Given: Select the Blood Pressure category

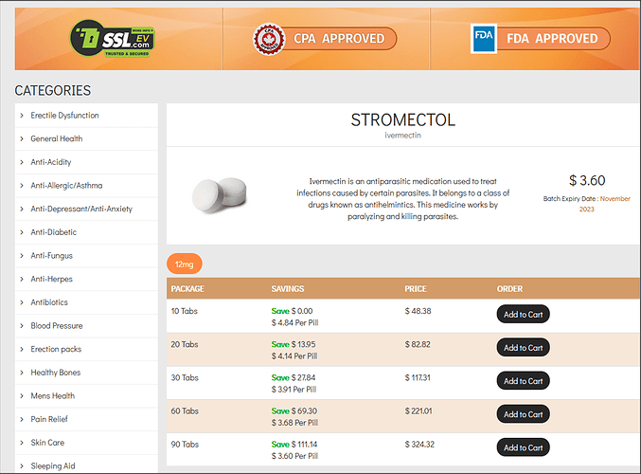Looking at the screenshot, I should (x=57, y=325).
